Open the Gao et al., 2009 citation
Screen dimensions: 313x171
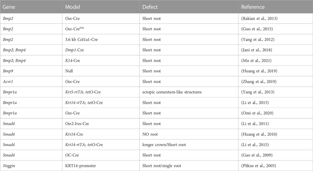pos(257,155)
